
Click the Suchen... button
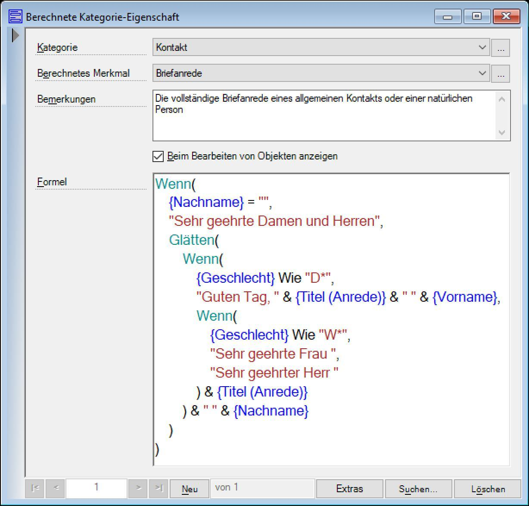pos(418,489)
